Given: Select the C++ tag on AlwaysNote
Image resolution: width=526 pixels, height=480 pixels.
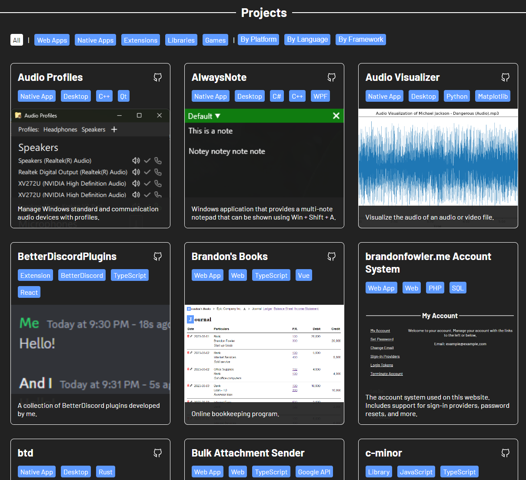Looking at the screenshot, I should coord(297,96).
